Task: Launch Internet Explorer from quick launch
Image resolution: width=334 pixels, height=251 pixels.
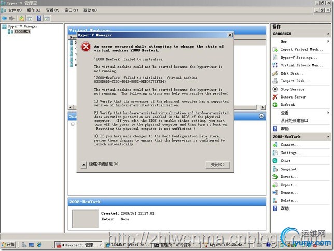Action: [x=39, y=245]
